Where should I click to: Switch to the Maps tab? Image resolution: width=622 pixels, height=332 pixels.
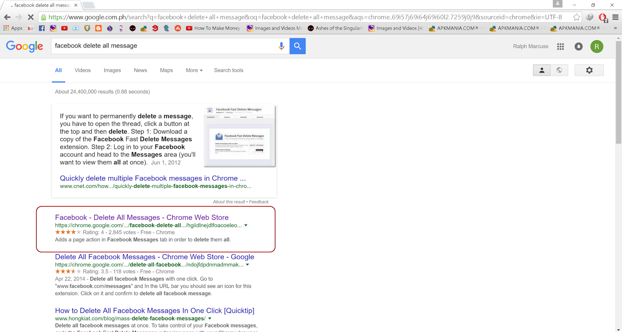[x=166, y=70]
